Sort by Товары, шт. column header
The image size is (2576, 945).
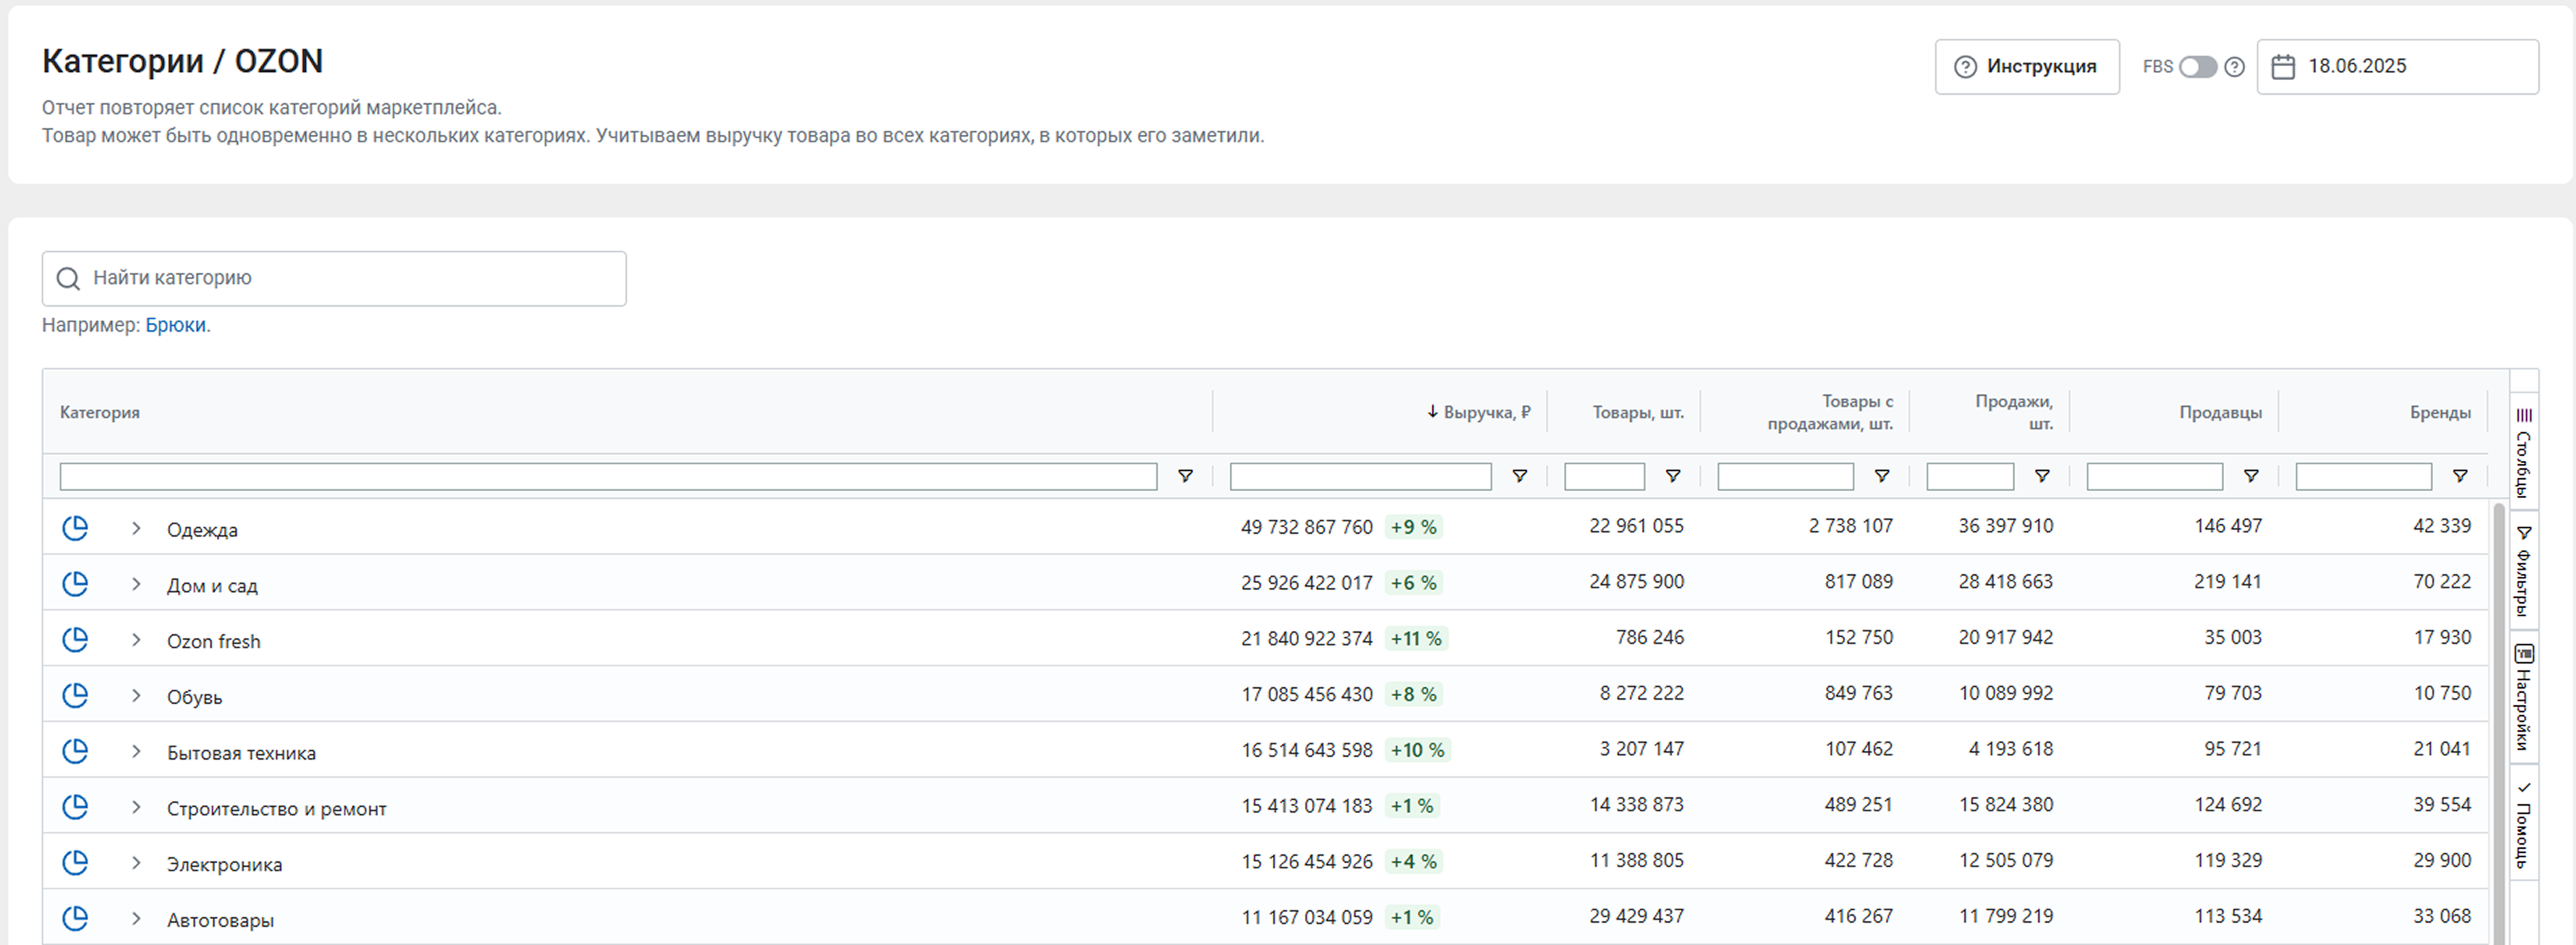tap(1638, 412)
